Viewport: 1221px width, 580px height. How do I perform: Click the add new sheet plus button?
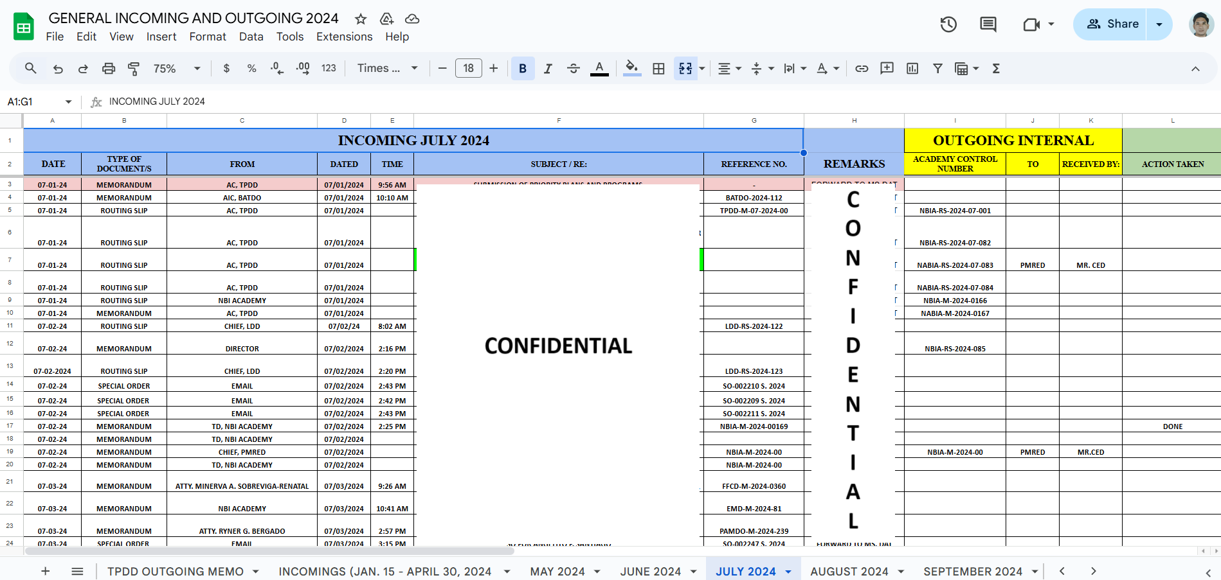pyautogui.click(x=46, y=571)
